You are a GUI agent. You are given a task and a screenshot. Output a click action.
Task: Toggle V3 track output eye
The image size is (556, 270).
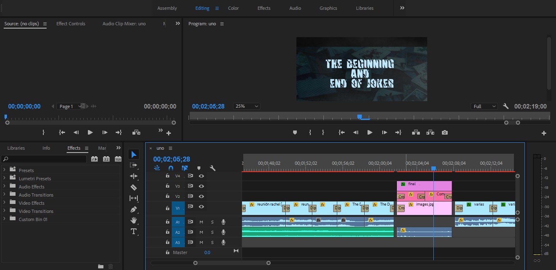[x=201, y=186]
